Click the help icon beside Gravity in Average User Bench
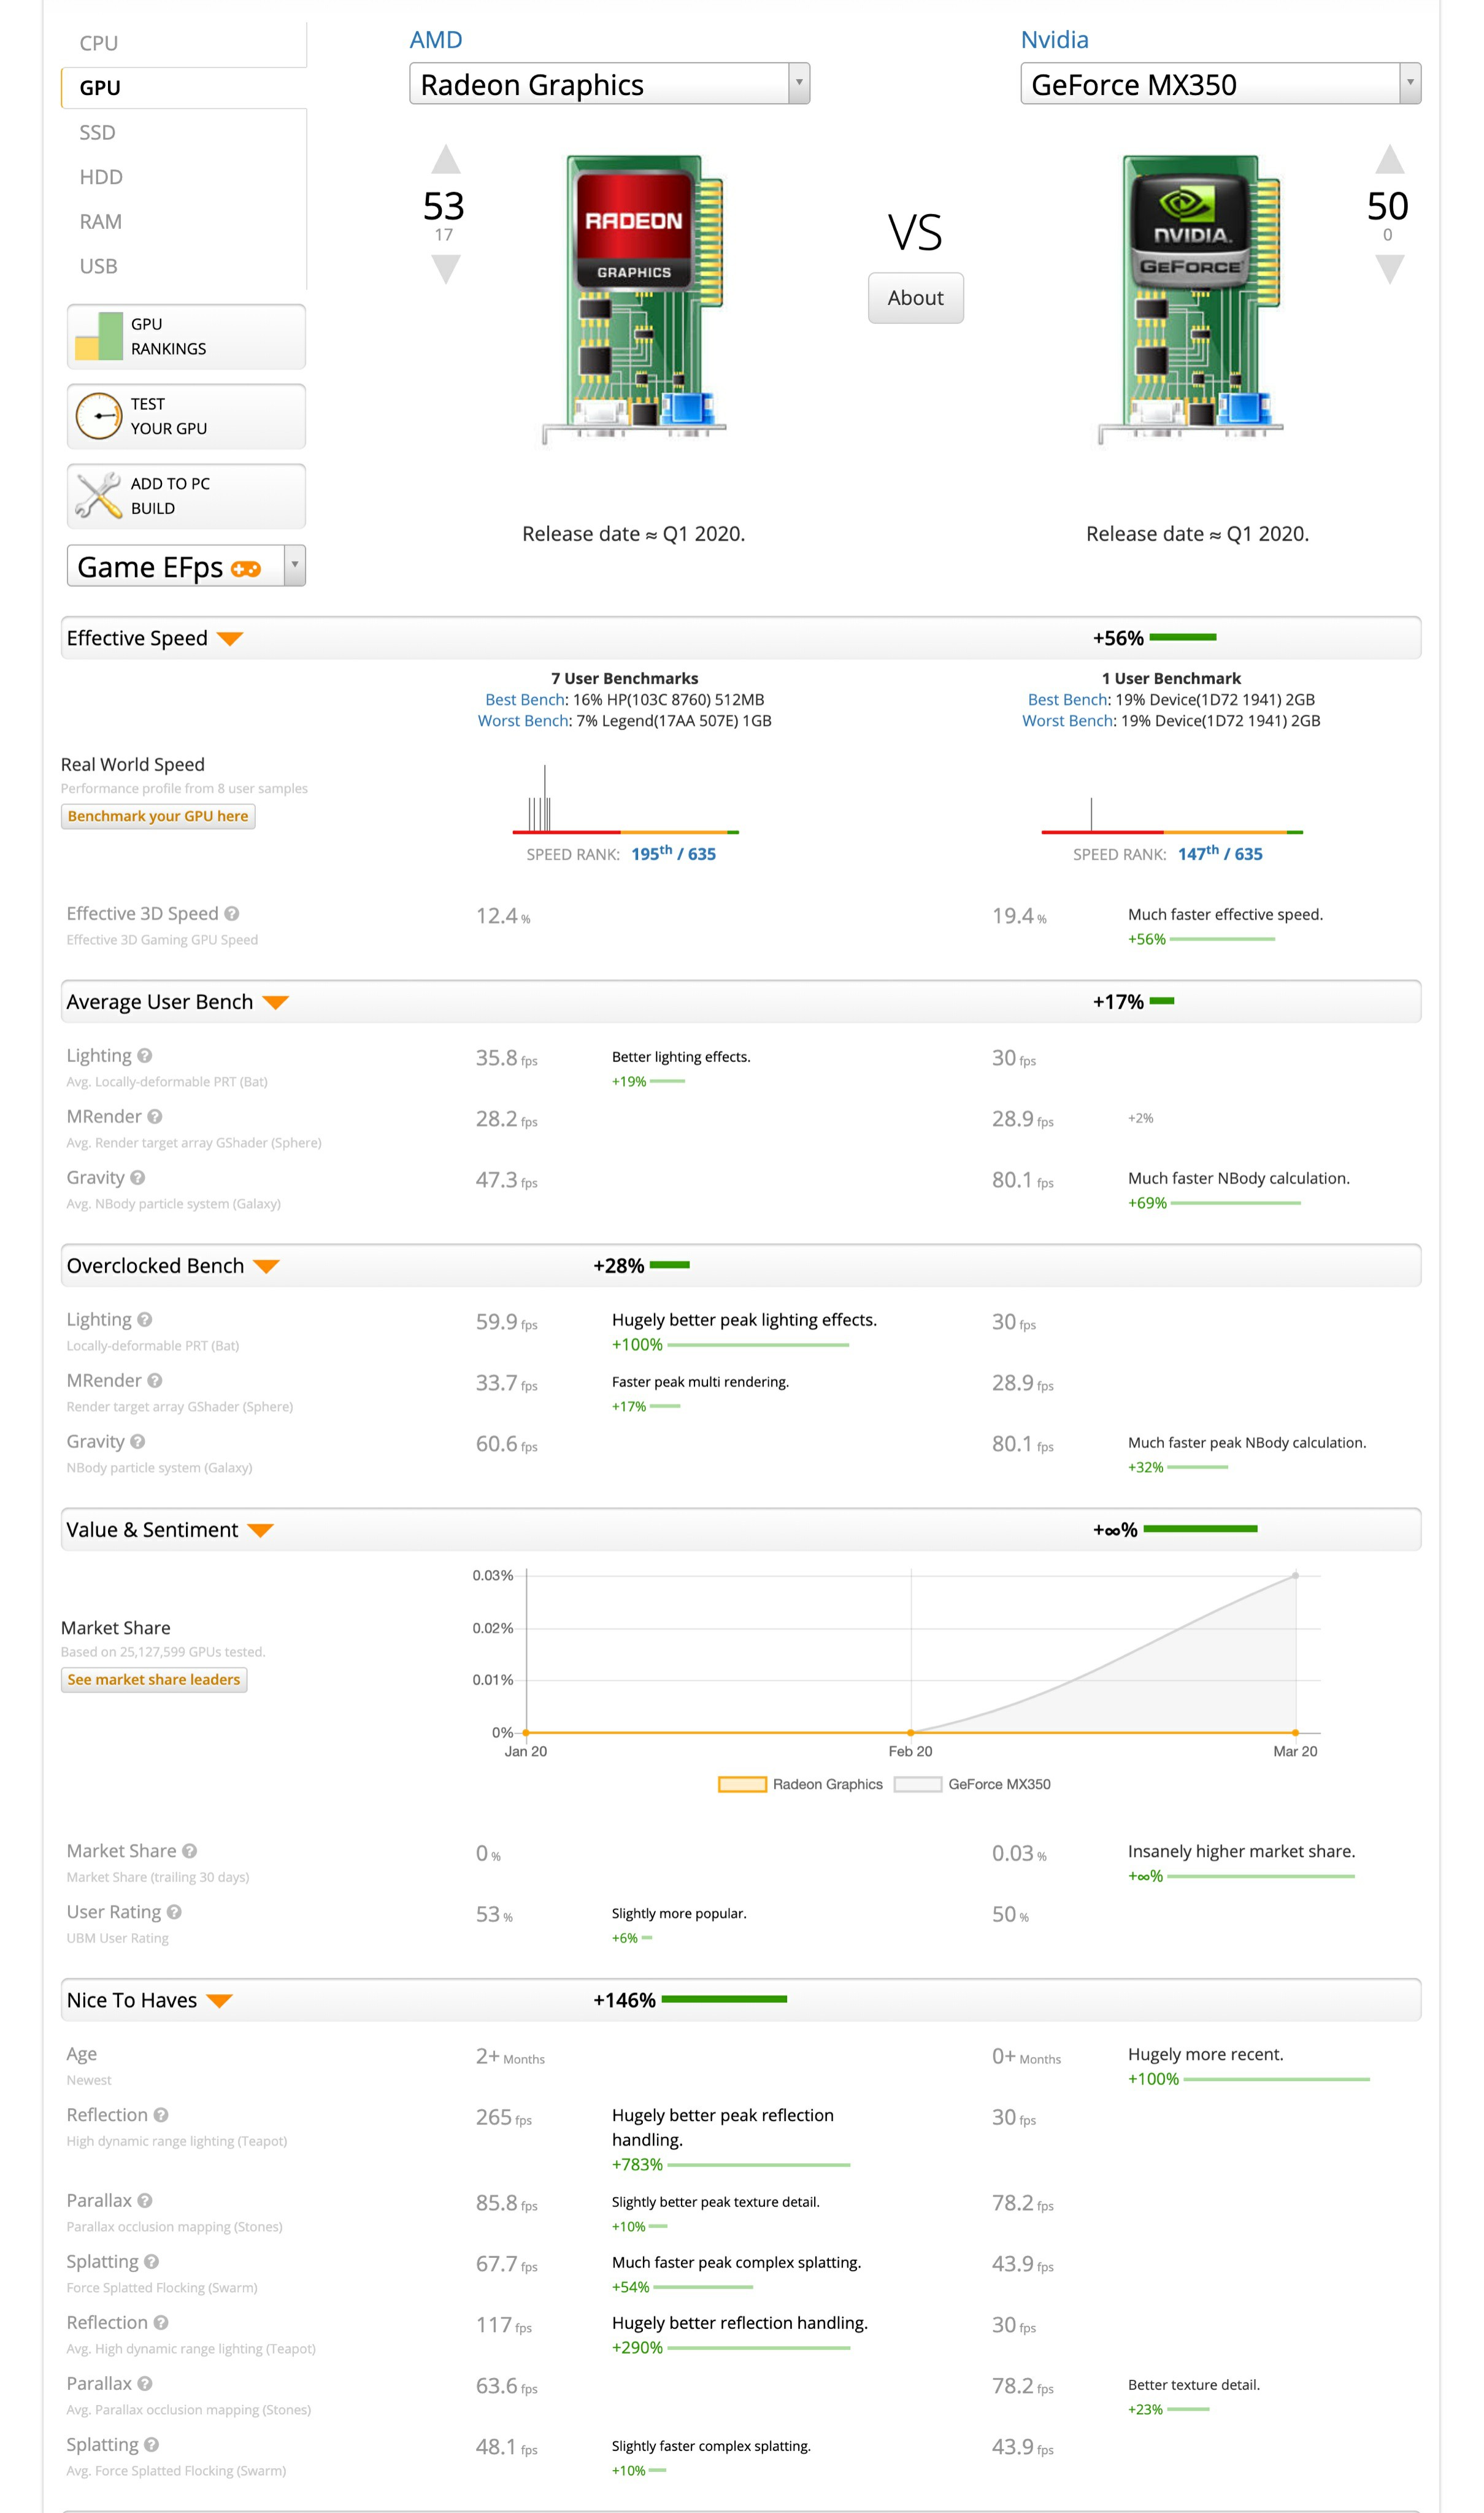The height and width of the screenshot is (2513, 1484). pos(138,1177)
